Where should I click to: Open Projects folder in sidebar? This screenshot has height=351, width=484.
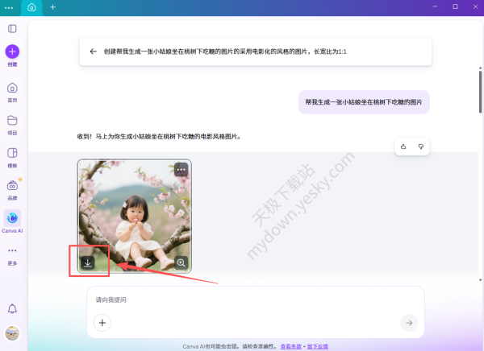12,122
